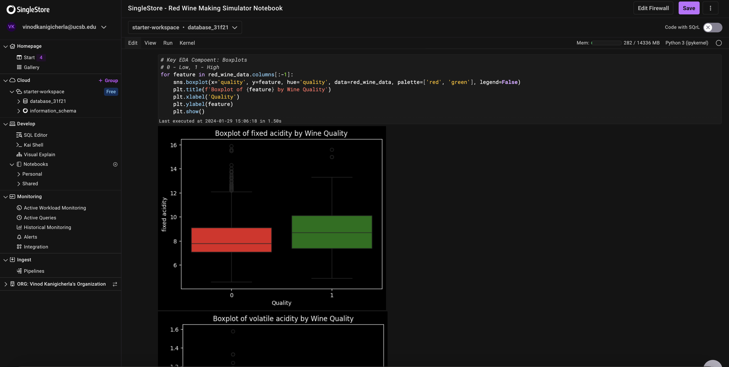Click add notebook plus icon
Image resolution: width=729 pixels, height=367 pixels.
click(x=115, y=165)
